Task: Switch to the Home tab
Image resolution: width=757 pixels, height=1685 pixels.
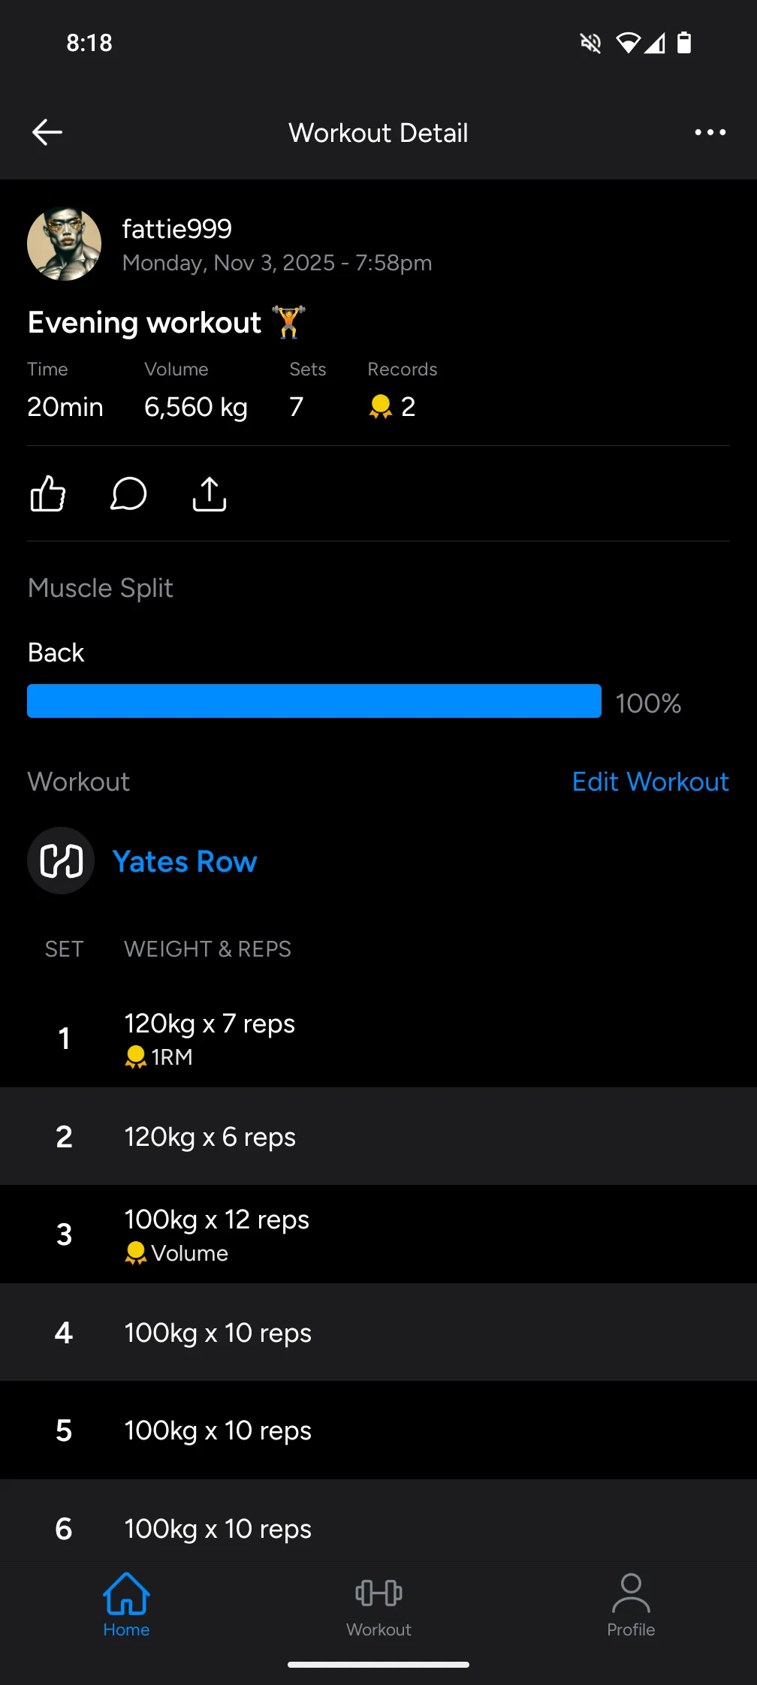Action: click(x=126, y=1604)
